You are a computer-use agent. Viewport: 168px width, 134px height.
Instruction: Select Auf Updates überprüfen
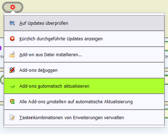[x=84, y=23]
